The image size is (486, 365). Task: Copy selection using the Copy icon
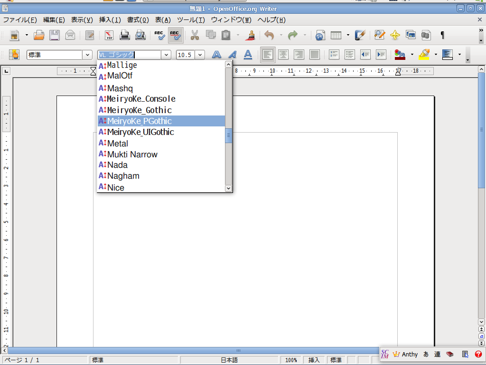211,35
